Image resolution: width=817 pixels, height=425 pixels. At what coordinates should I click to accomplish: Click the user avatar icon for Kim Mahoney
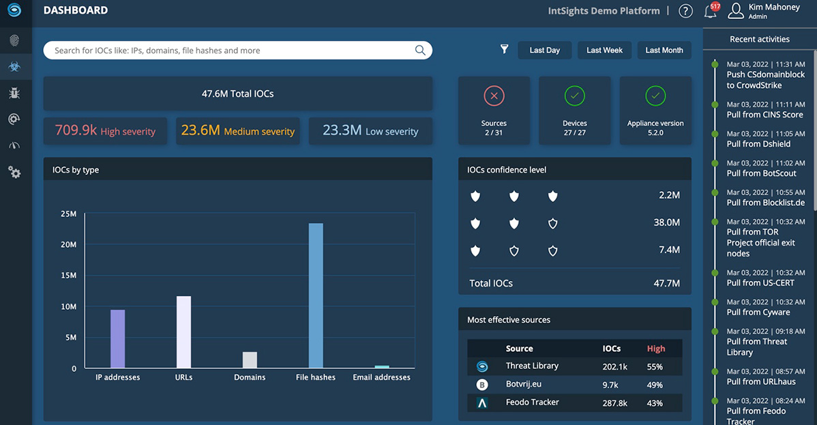(736, 11)
